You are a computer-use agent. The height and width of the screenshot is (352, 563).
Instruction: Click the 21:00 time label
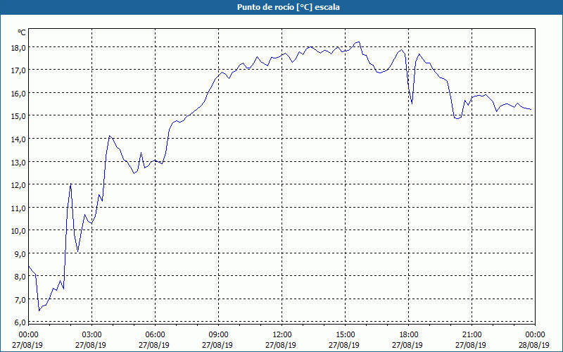[x=472, y=335]
